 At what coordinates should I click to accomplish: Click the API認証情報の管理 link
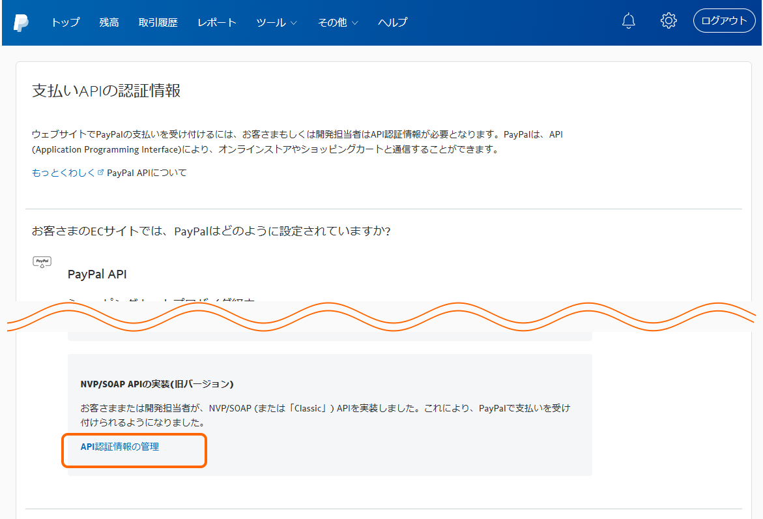pyautogui.click(x=120, y=447)
